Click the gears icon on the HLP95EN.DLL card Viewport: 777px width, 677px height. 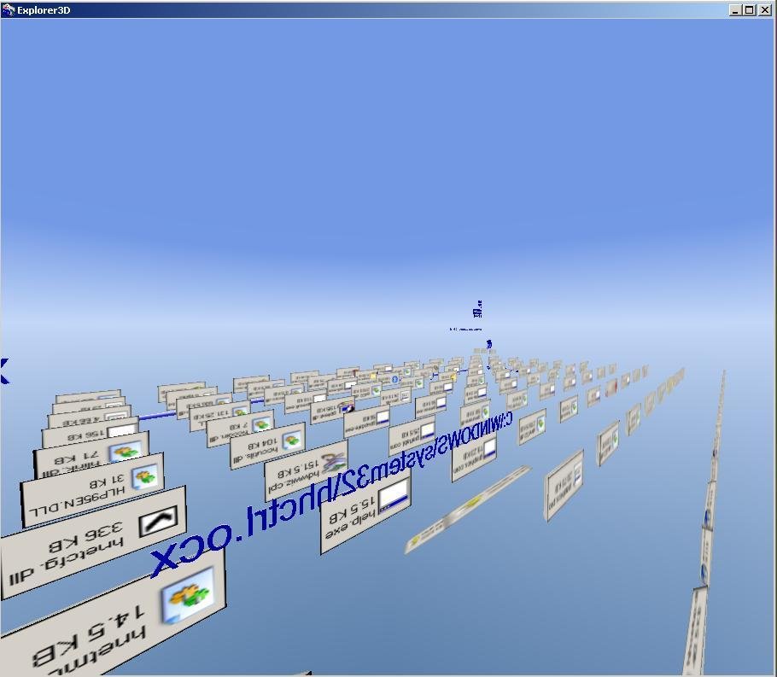pyautogui.click(x=142, y=477)
